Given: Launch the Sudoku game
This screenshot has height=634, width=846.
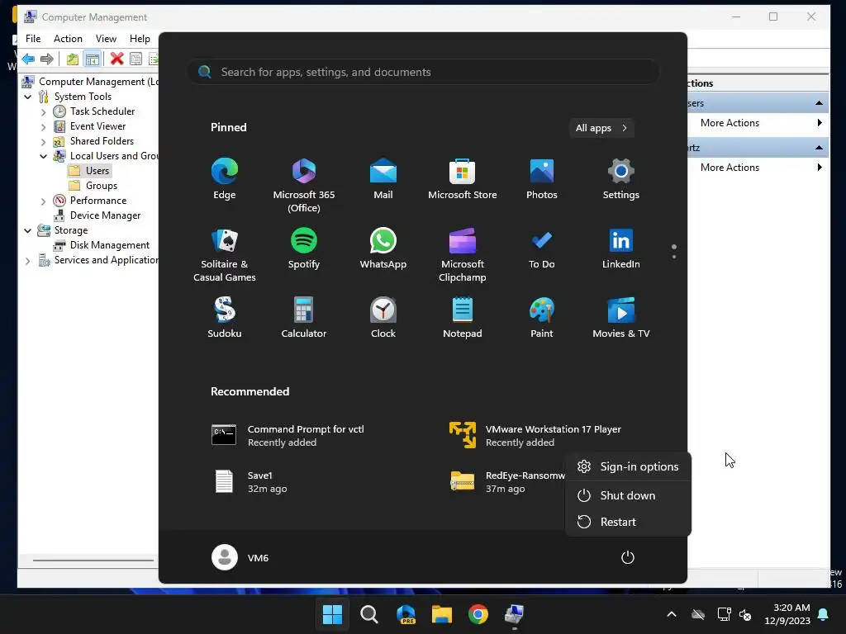Looking at the screenshot, I should tap(225, 318).
